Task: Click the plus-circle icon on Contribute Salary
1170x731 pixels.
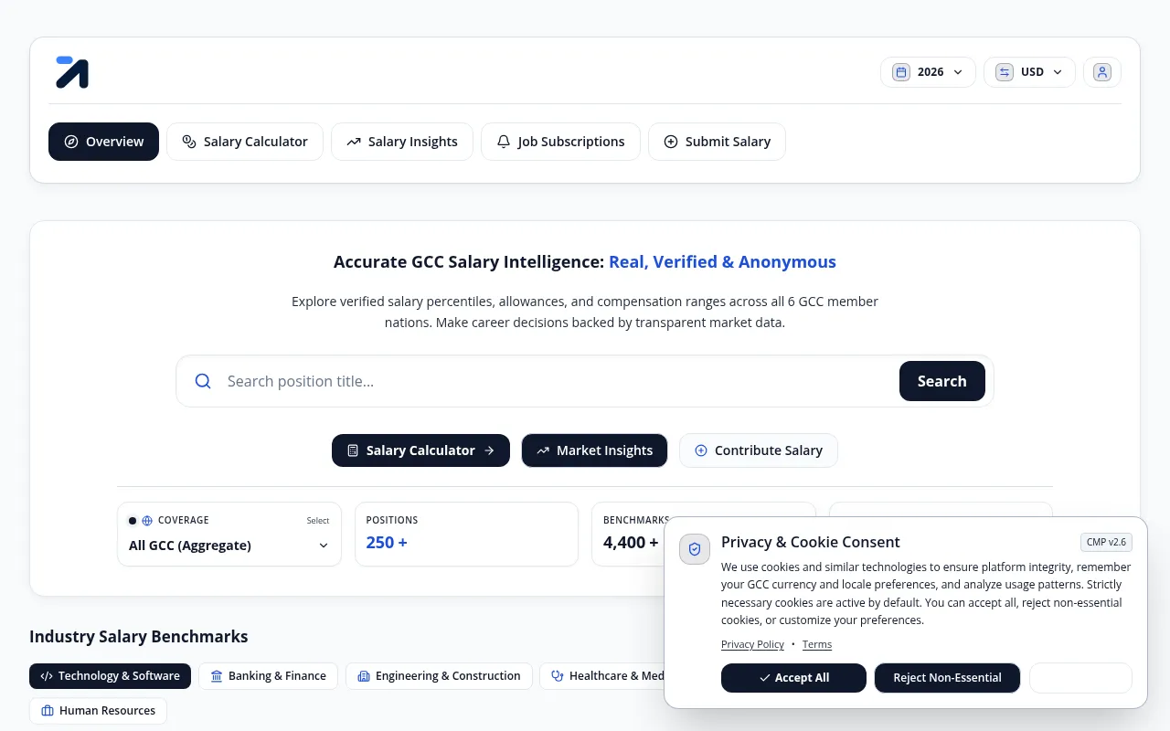Action: coord(701,450)
